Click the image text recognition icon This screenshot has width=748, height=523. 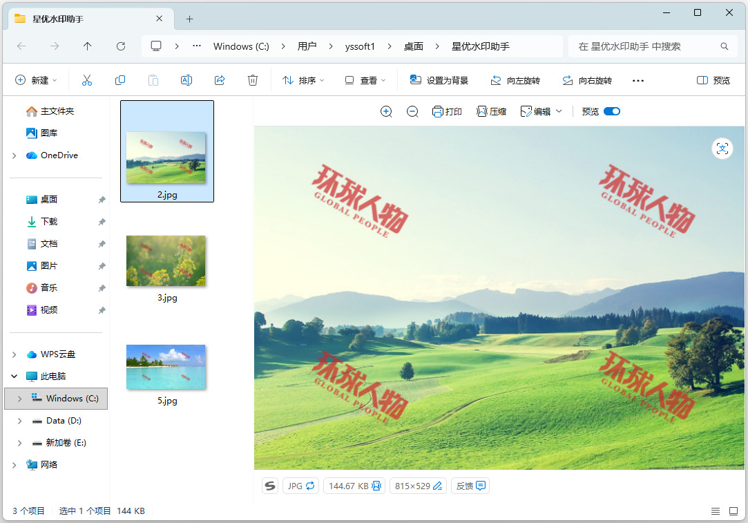(x=722, y=149)
